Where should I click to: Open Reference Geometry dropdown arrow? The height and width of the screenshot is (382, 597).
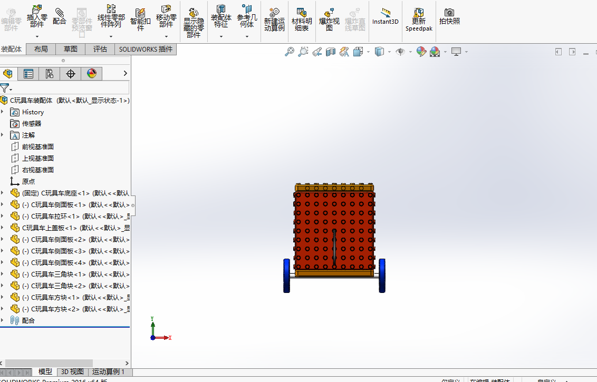pos(247,36)
